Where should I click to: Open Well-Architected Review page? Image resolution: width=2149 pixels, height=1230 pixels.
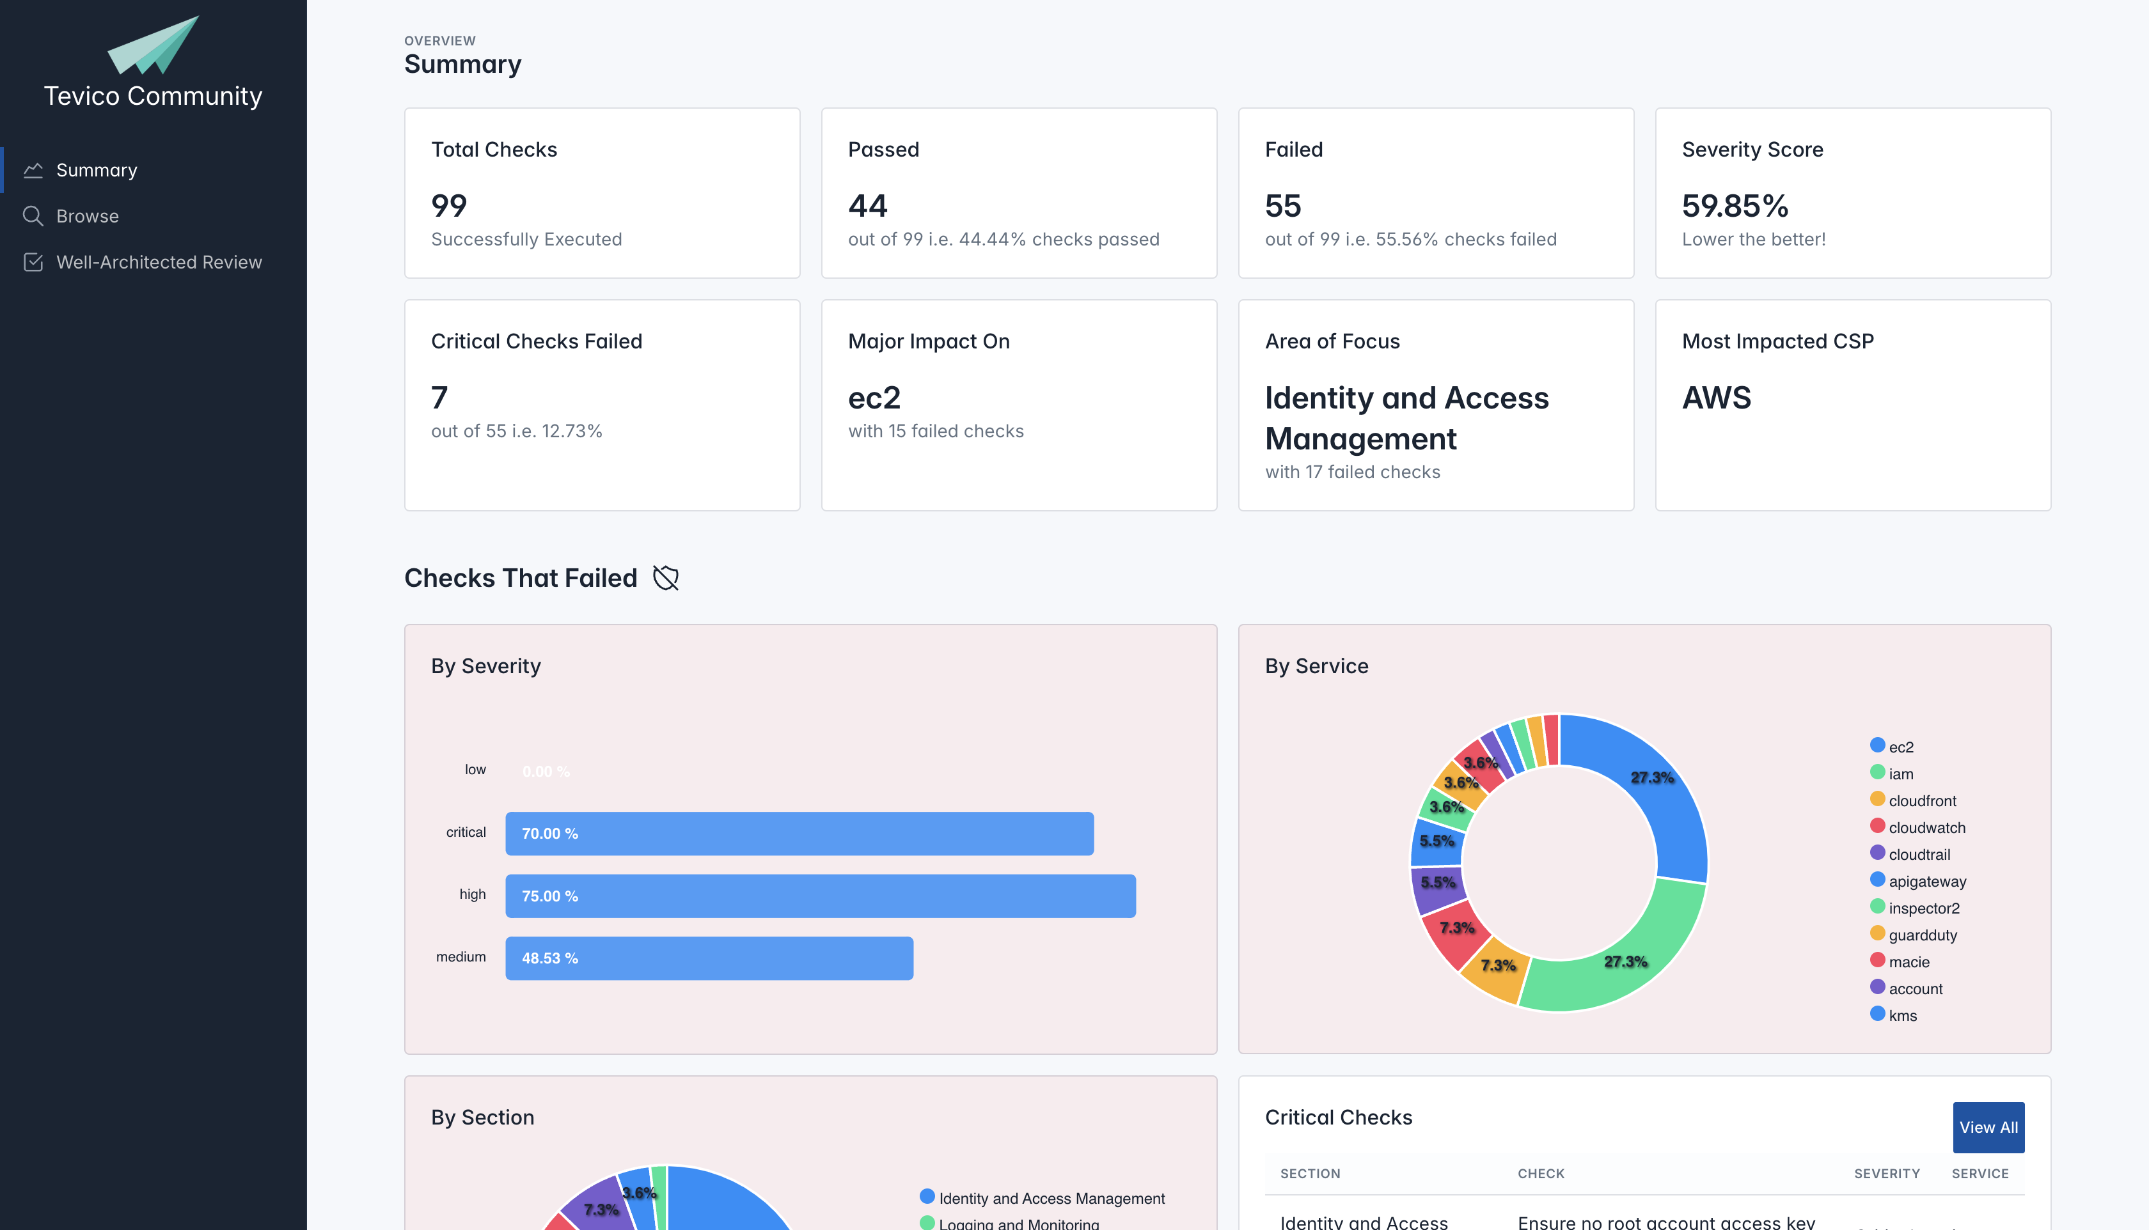159,263
